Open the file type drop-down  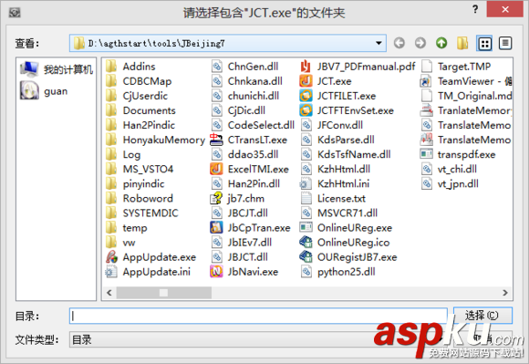pos(256,339)
